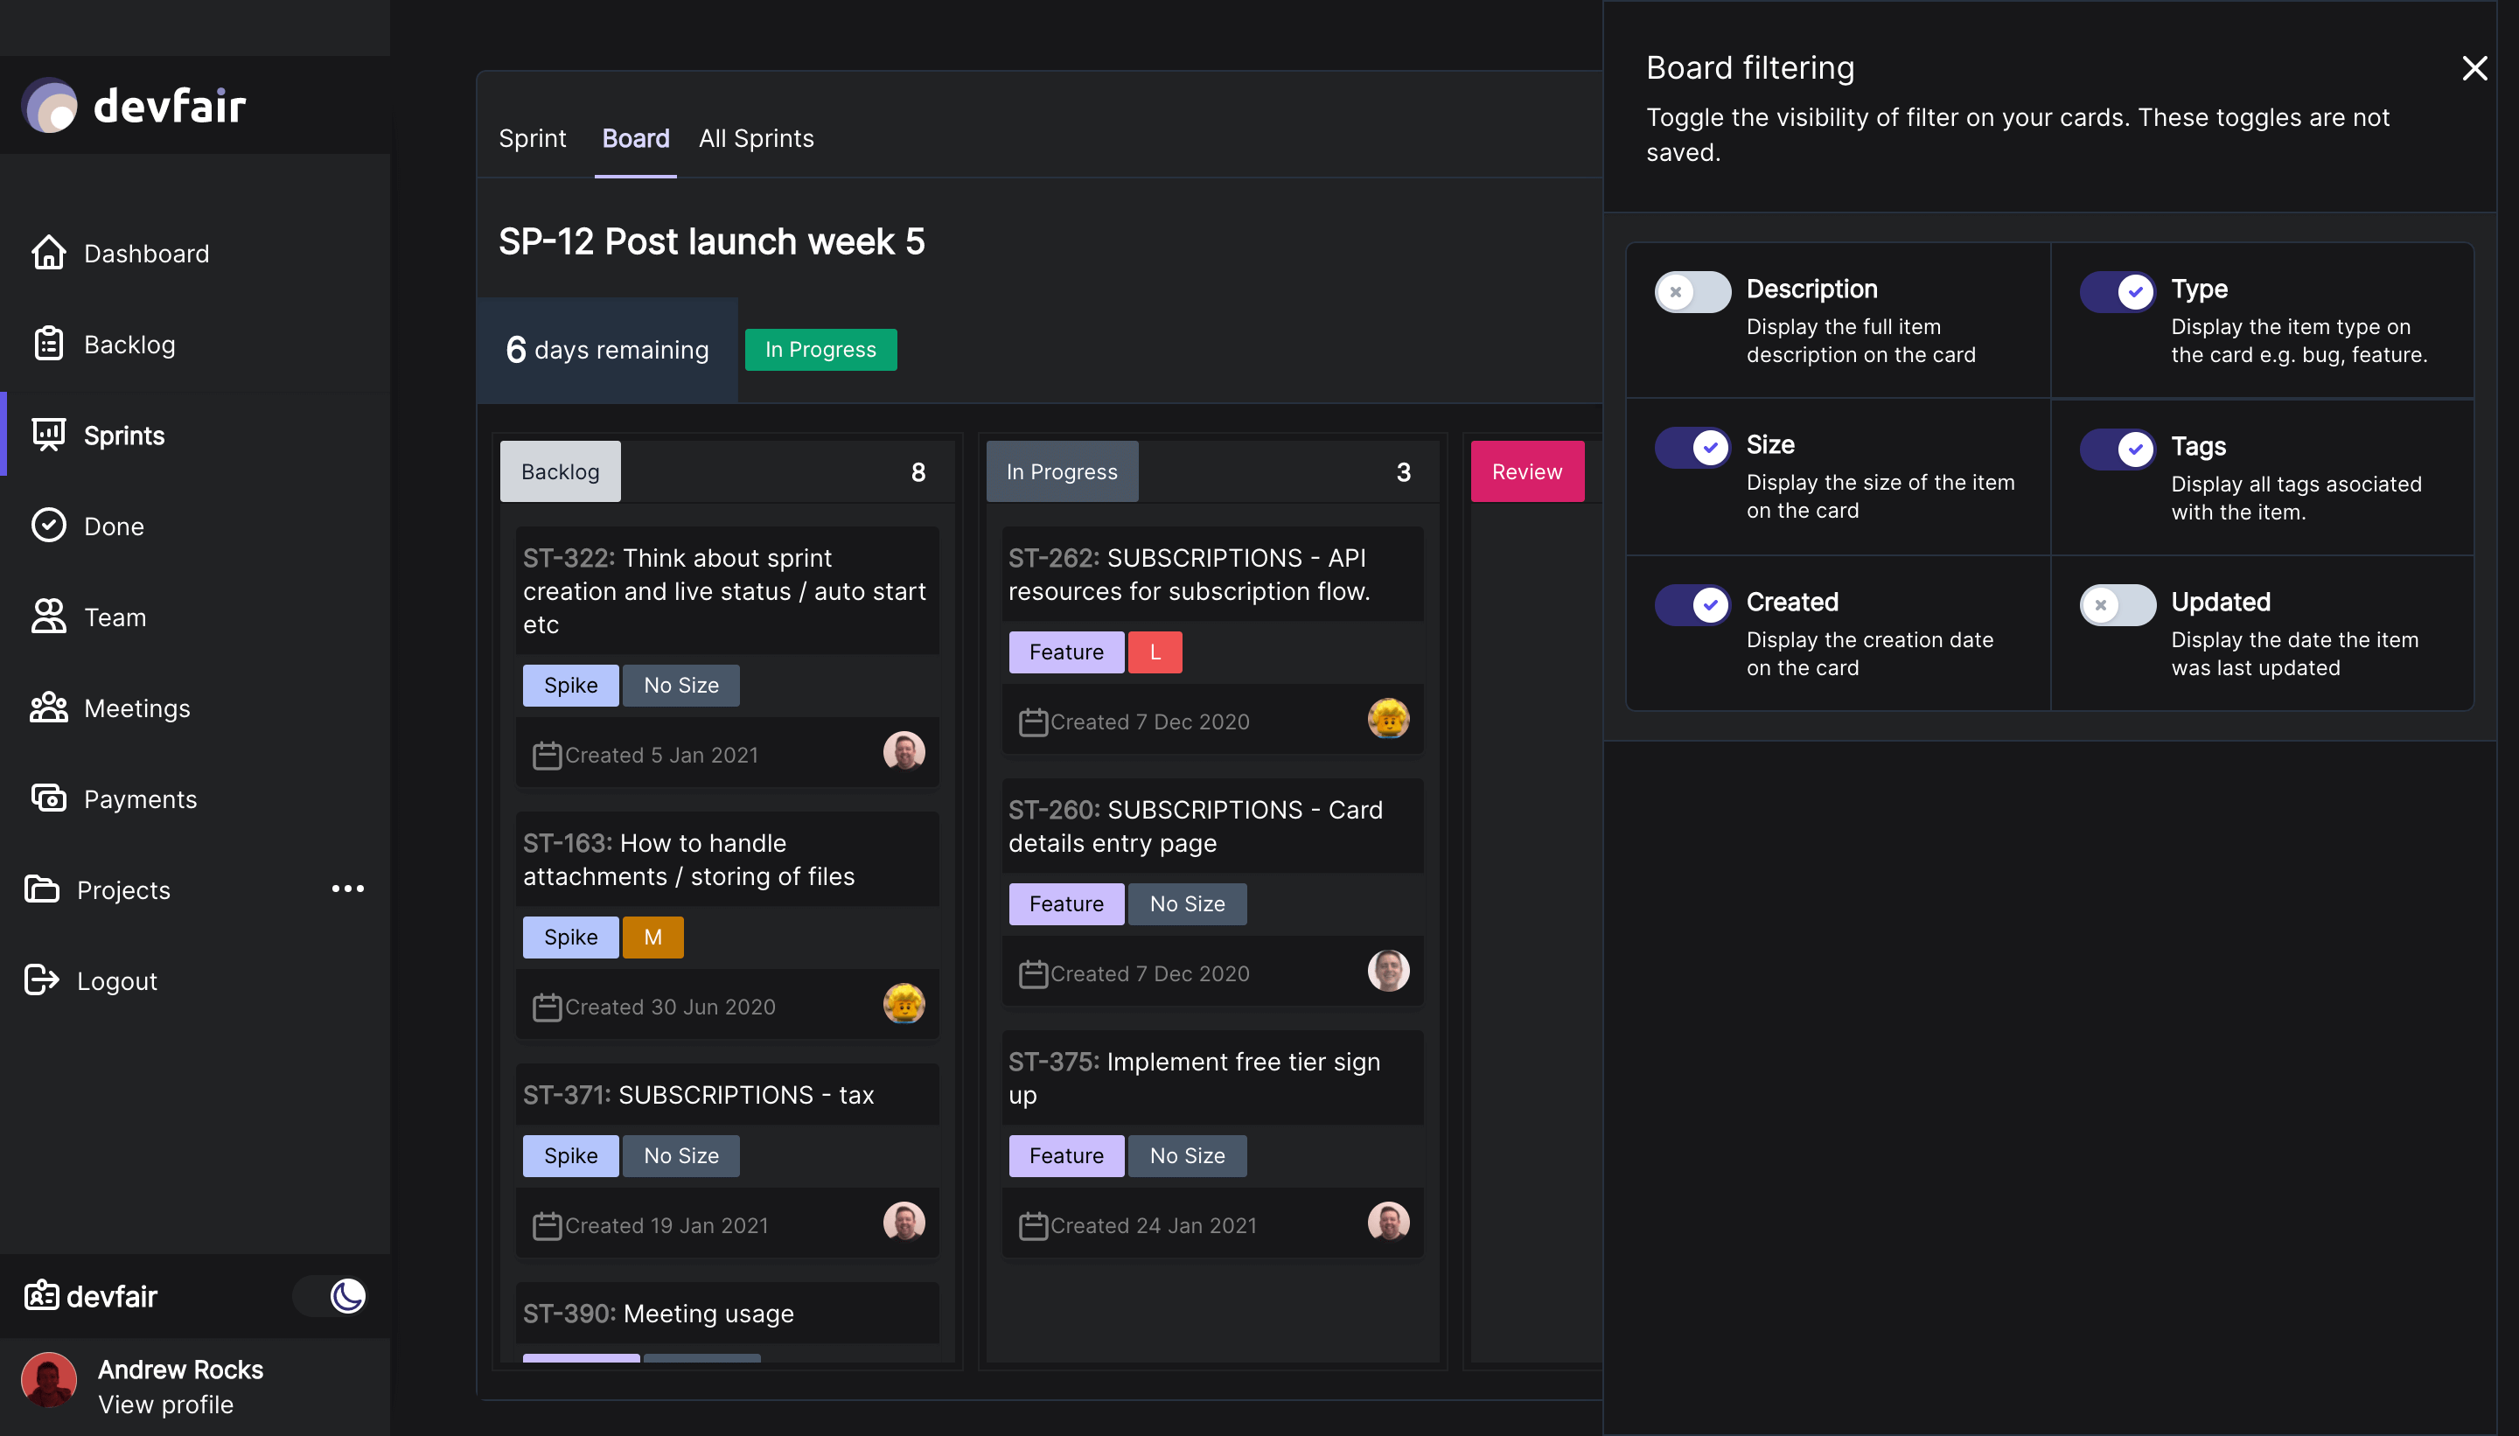The image size is (2519, 1436).
Task: Open Meetings from the sidebar icon
Action: (48, 708)
